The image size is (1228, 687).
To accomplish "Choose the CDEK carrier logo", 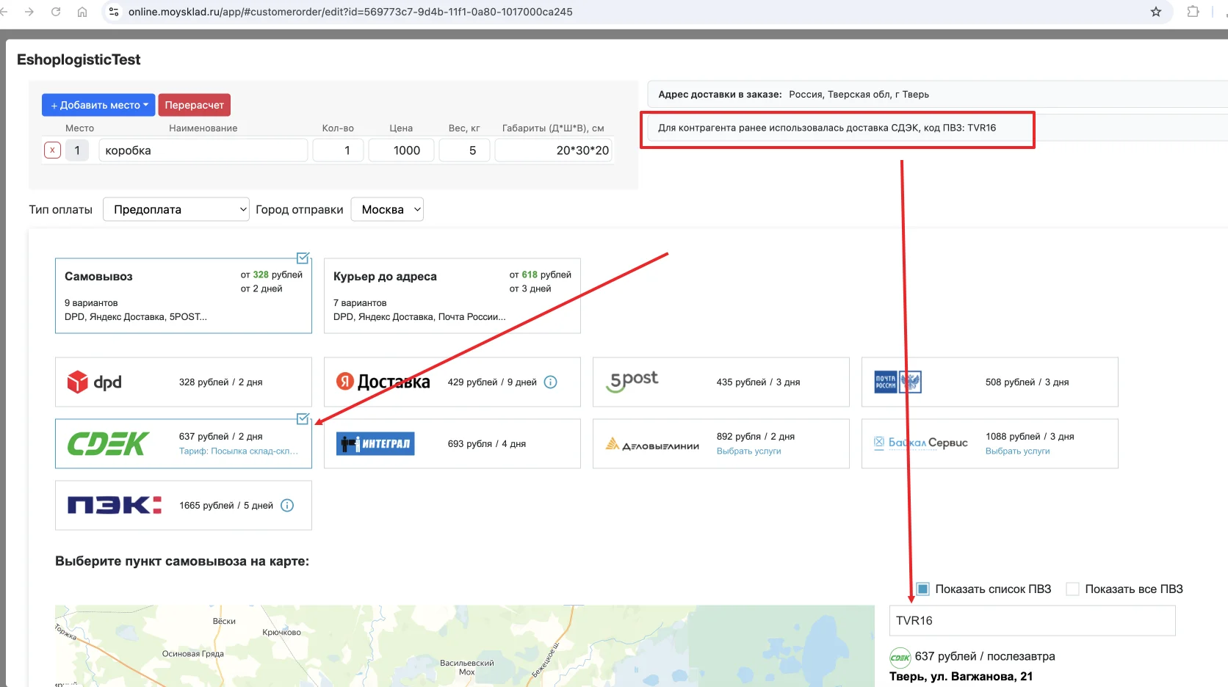I will click(x=108, y=443).
